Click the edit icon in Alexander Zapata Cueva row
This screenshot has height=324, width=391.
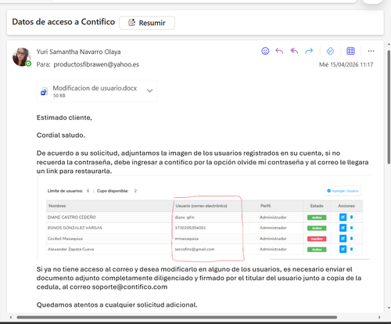[x=343, y=249]
